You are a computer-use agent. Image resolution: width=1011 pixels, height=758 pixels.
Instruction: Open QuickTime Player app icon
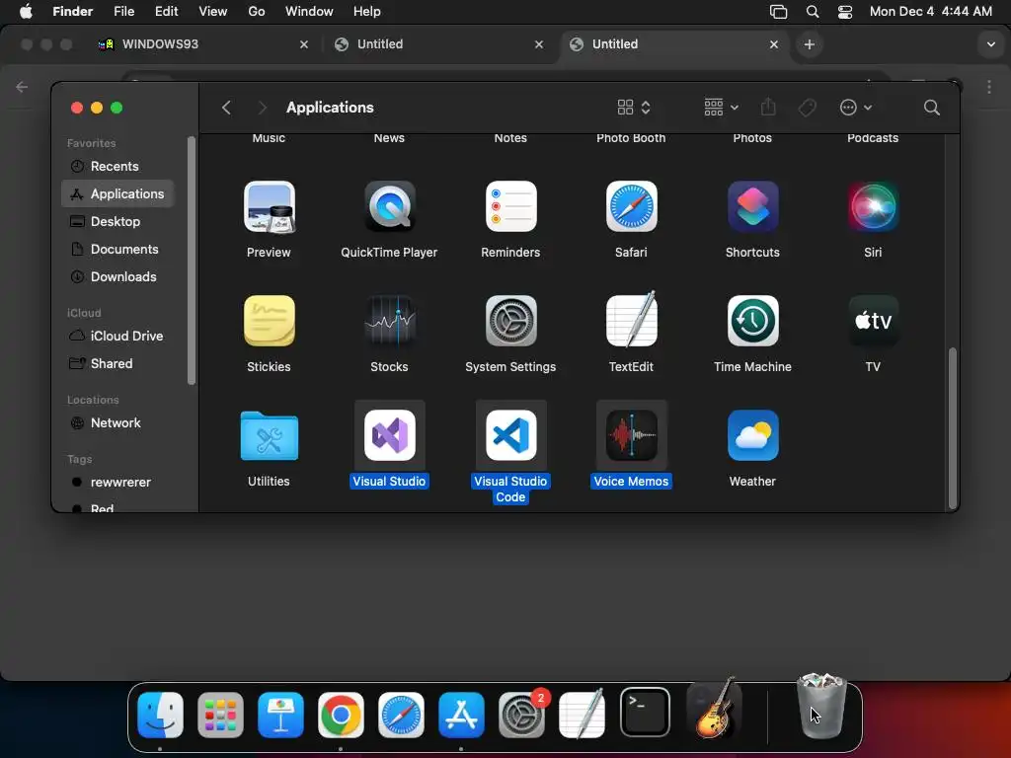(x=389, y=207)
